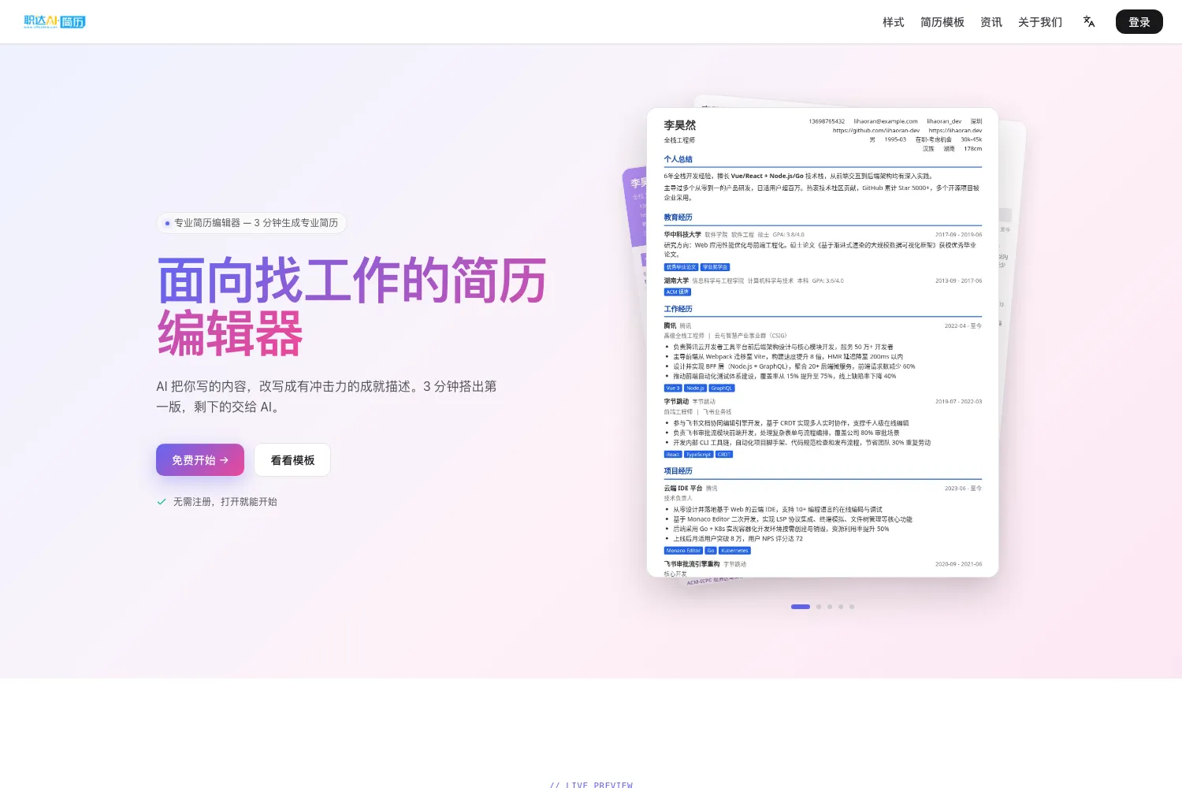The width and height of the screenshot is (1182, 788).
Task: Click the GraphQL skill tag
Action: click(x=722, y=388)
